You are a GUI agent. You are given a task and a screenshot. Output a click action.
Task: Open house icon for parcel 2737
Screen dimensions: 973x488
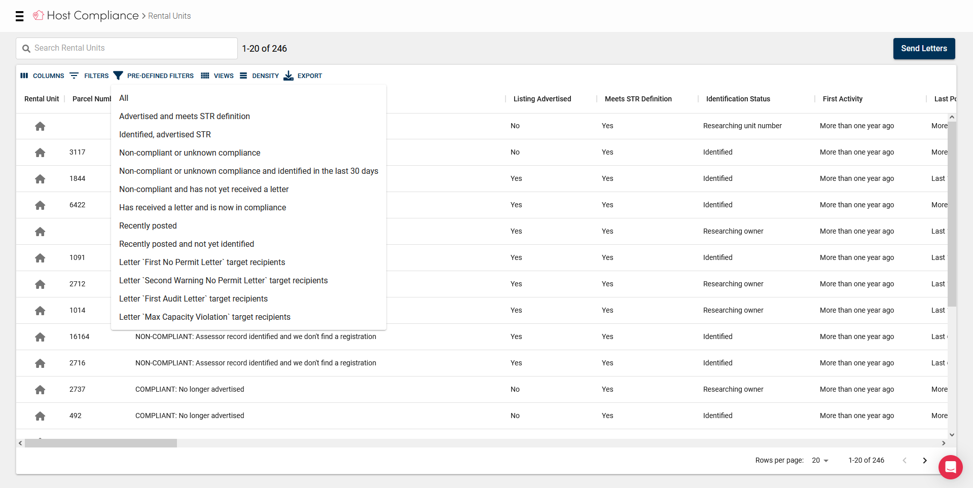click(40, 390)
